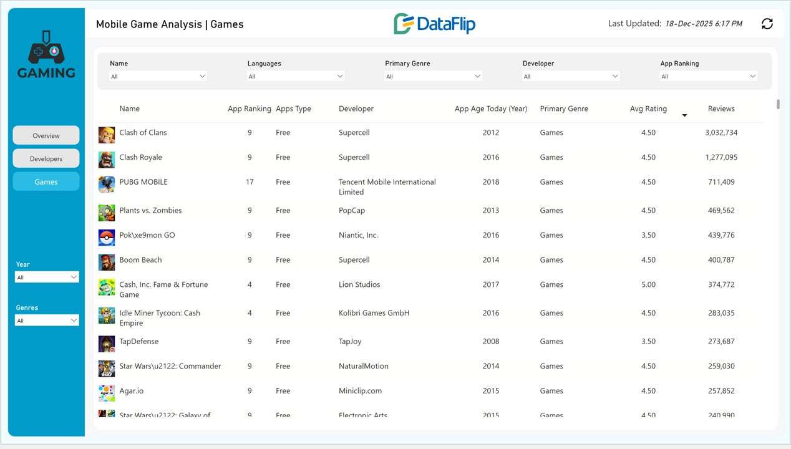Click the DataFlip logo

434,24
